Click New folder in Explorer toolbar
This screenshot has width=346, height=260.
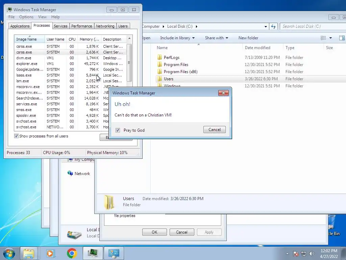pyautogui.click(x=248, y=38)
